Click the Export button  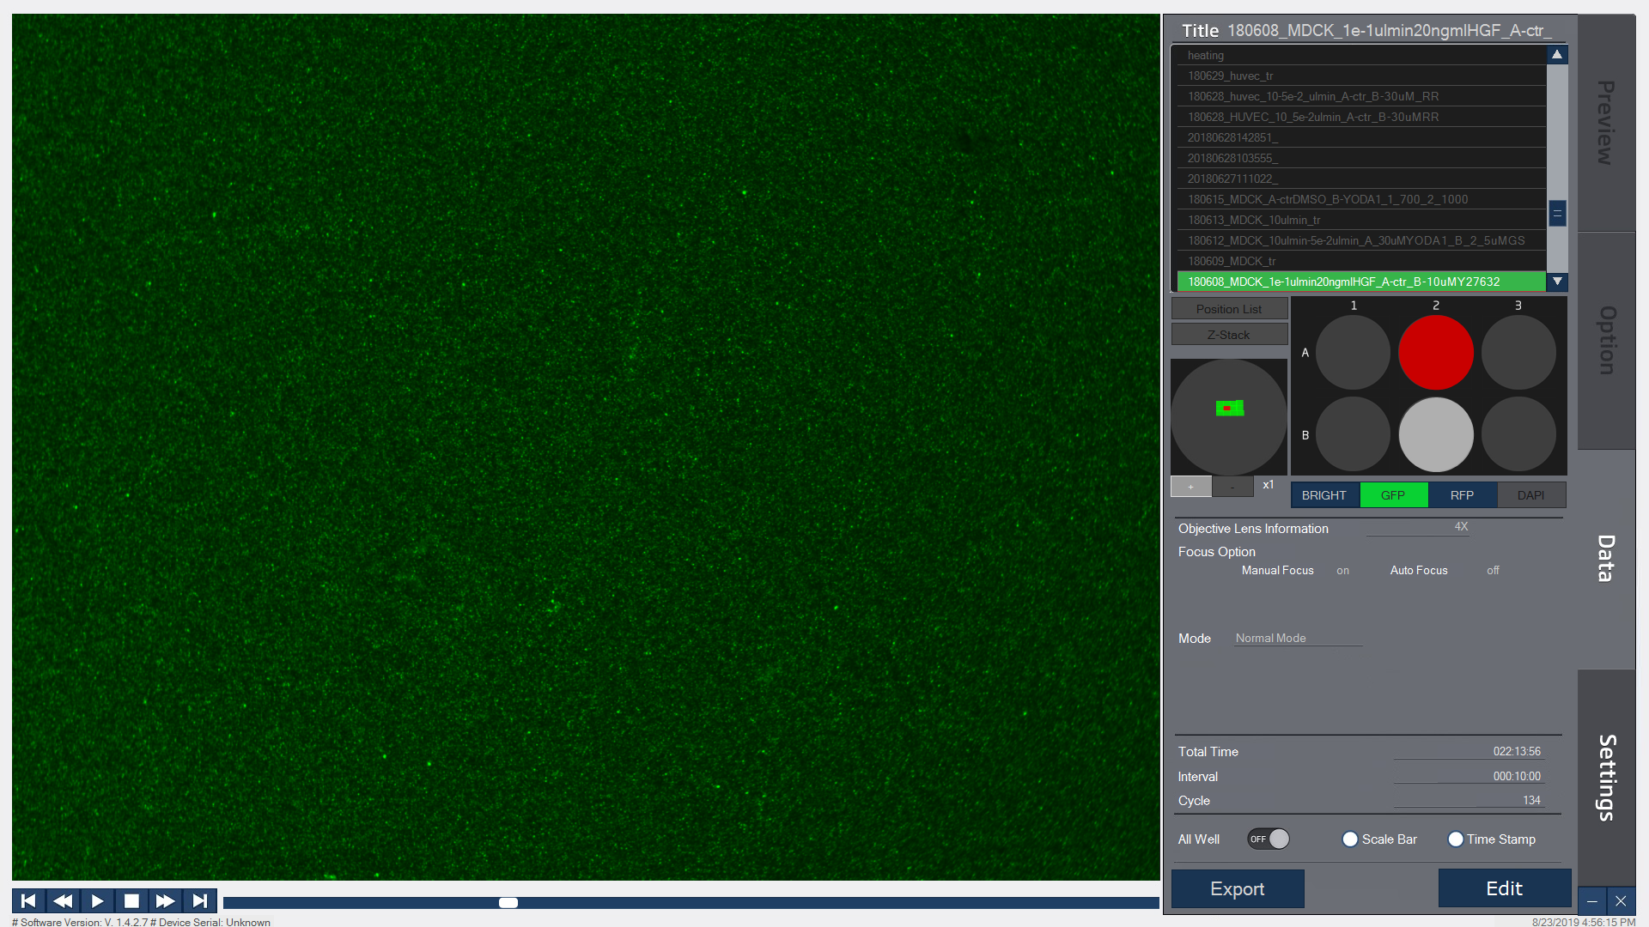pos(1237,888)
